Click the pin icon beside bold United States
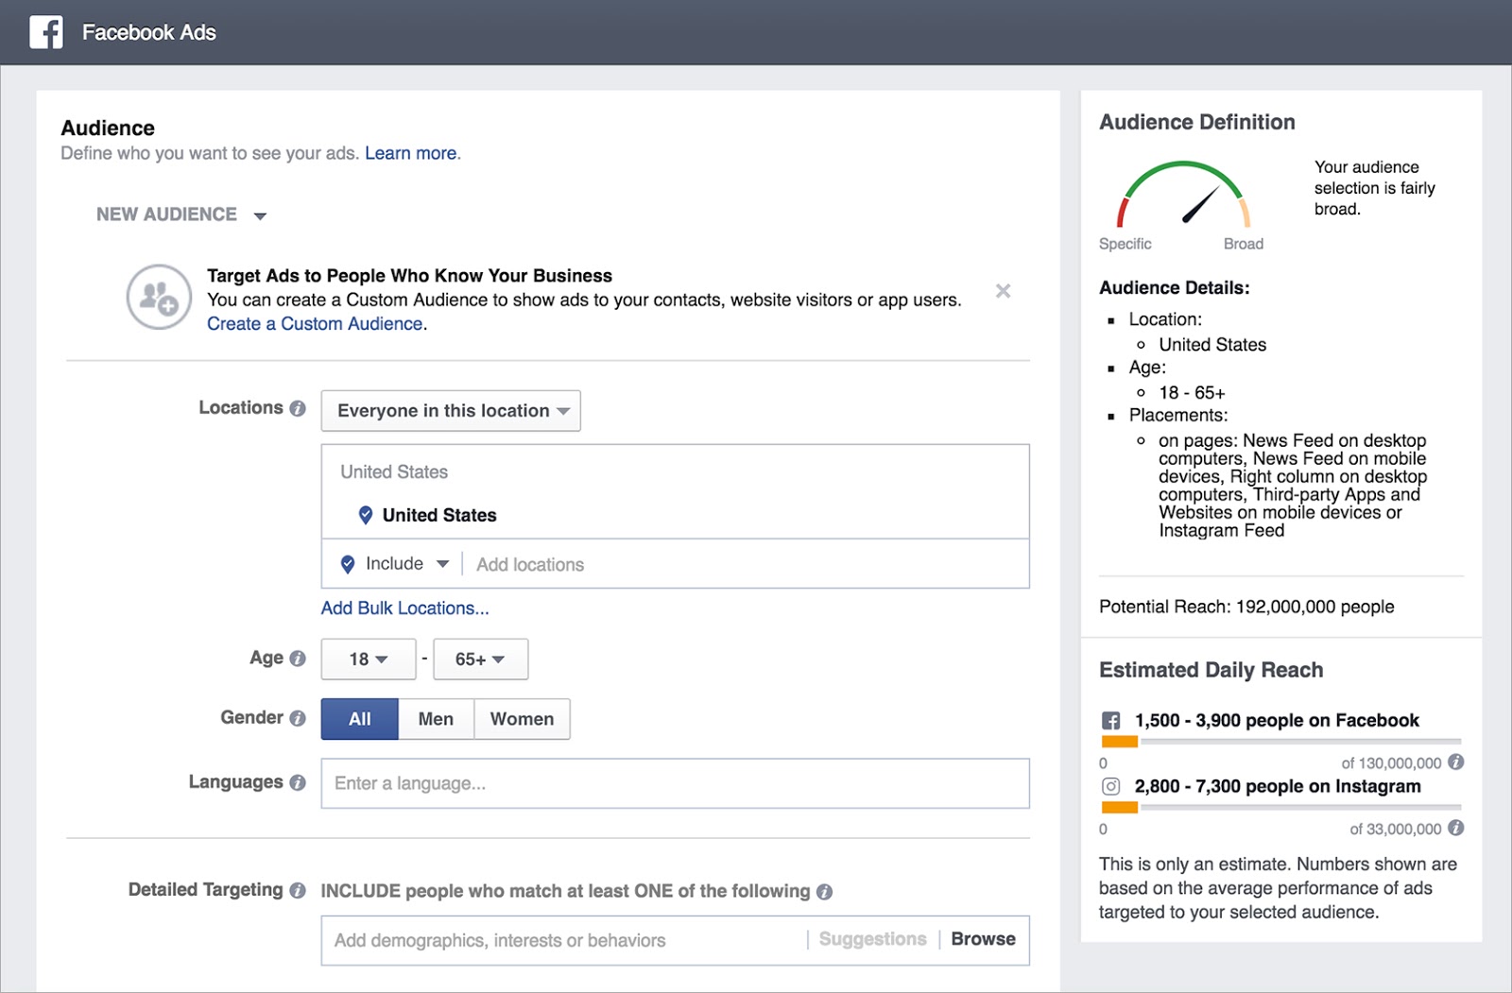The width and height of the screenshot is (1512, 993). [366, 515]
